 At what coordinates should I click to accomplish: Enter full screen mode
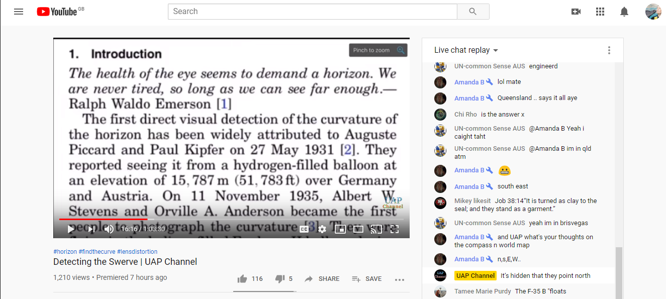395,229
